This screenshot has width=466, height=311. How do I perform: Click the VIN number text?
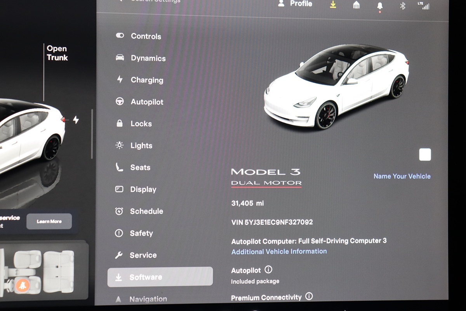[x=272, y=222]
